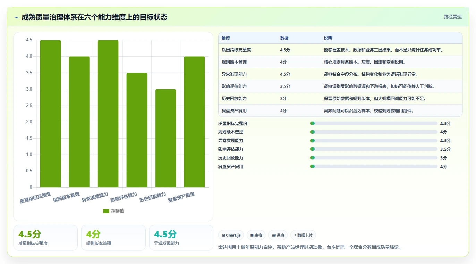Toggle the 指标值 legend swatch
The image size is (476, 264).
(106, 211)
